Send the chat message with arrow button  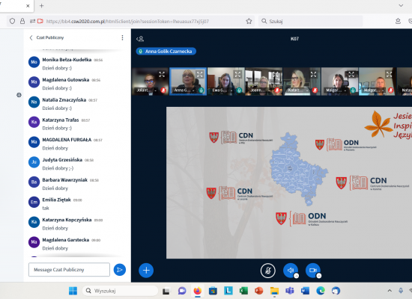click(x=120, y=270)
